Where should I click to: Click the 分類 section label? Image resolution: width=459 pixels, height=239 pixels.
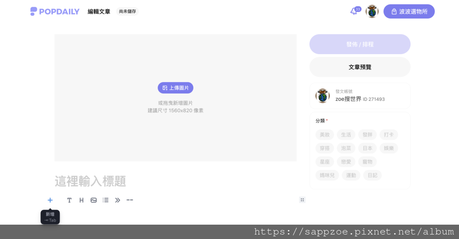[x=320, y=121]
